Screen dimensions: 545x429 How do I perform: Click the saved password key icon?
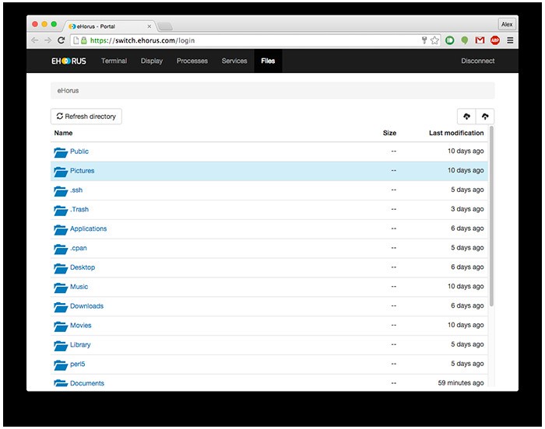click(424, 40)
